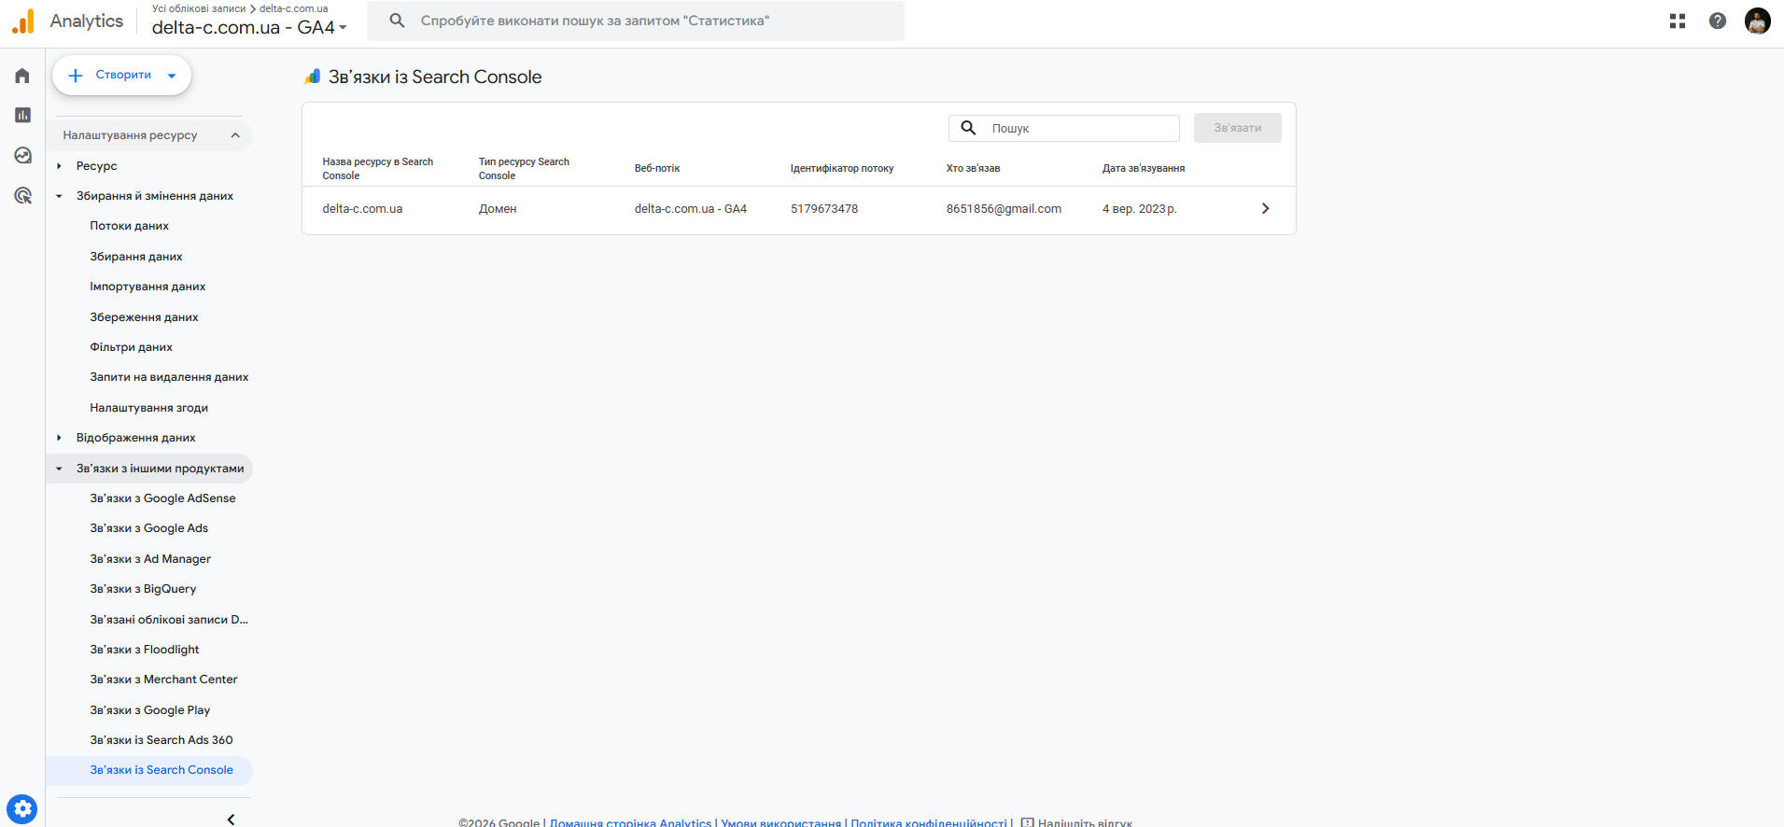Open Політика конфіденційності footer link
1784x827 pixels.
click(929, 823)
